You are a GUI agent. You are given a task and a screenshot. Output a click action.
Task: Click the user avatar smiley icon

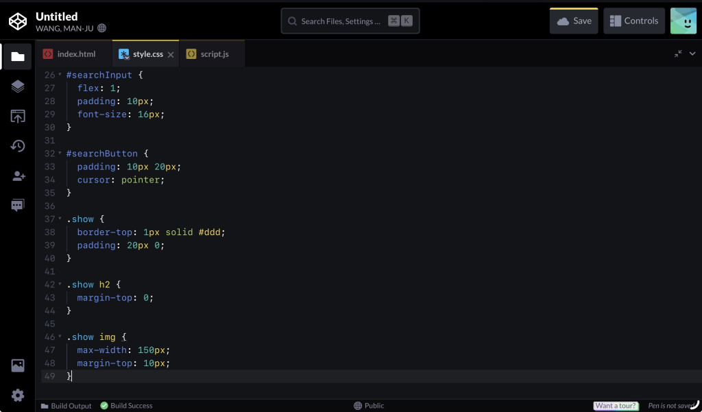point(683,21)
